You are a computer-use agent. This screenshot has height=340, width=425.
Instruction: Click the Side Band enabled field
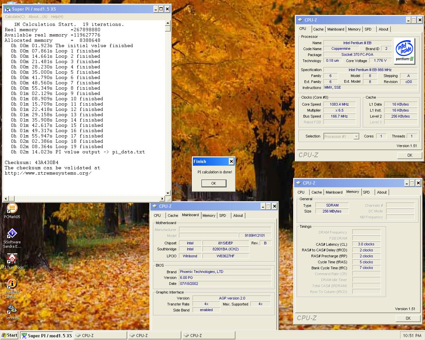click(206, 310)
